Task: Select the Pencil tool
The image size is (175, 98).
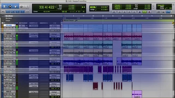Action: pos(27,7)
